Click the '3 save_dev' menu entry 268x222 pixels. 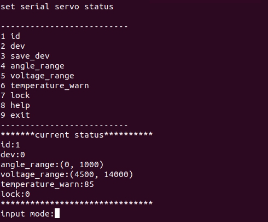tap(25, 56)
